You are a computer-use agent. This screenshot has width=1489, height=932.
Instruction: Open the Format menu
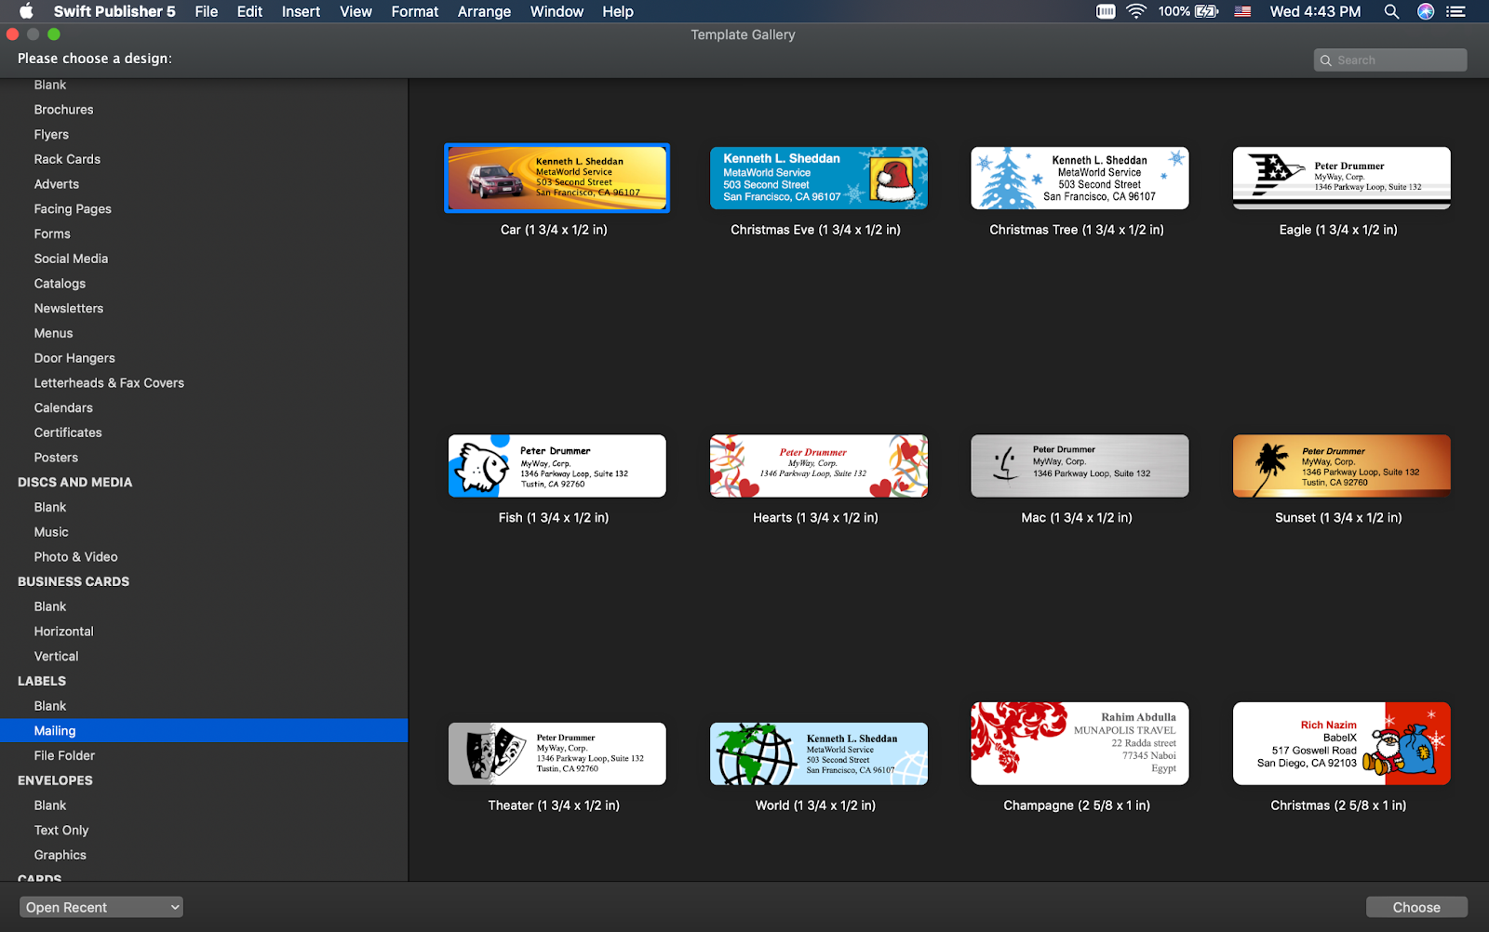coord(414,11)
